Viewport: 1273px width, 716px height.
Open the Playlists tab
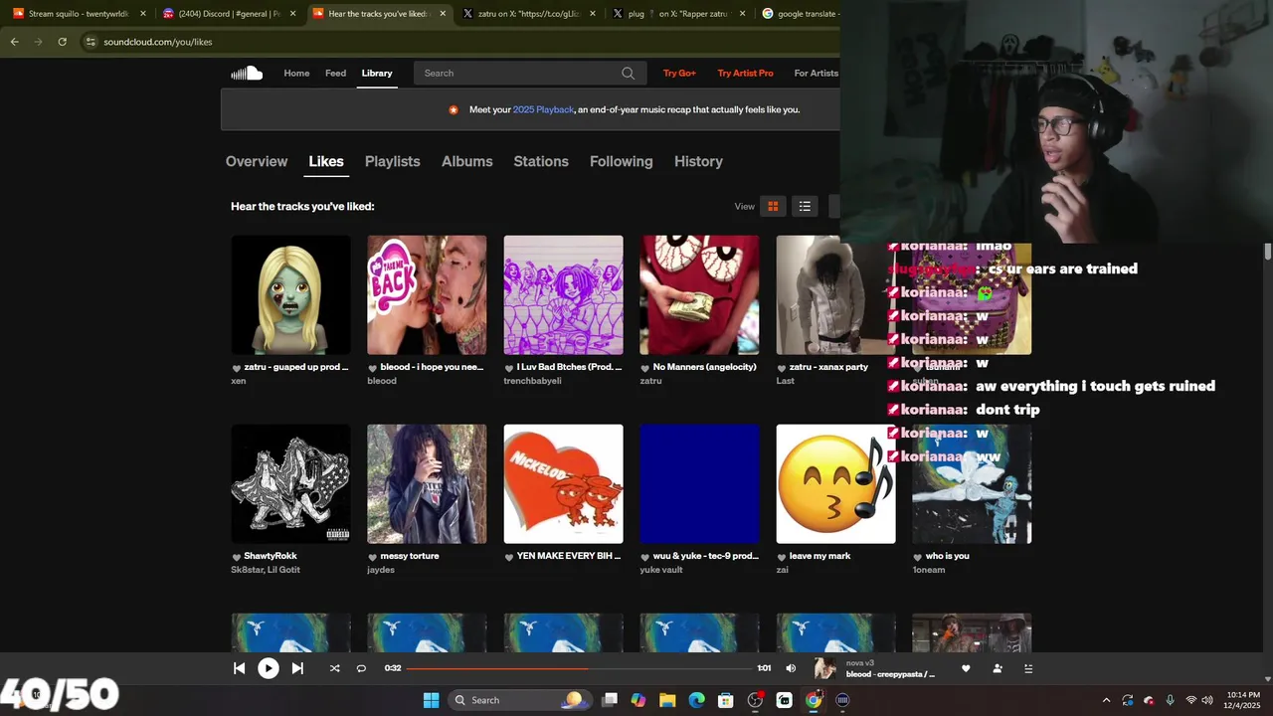[x=392, y=161]
